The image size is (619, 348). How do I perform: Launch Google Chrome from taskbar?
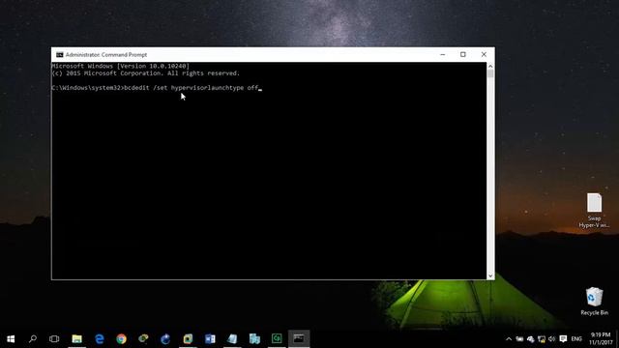pyautogui.click(x=121, y=338)
